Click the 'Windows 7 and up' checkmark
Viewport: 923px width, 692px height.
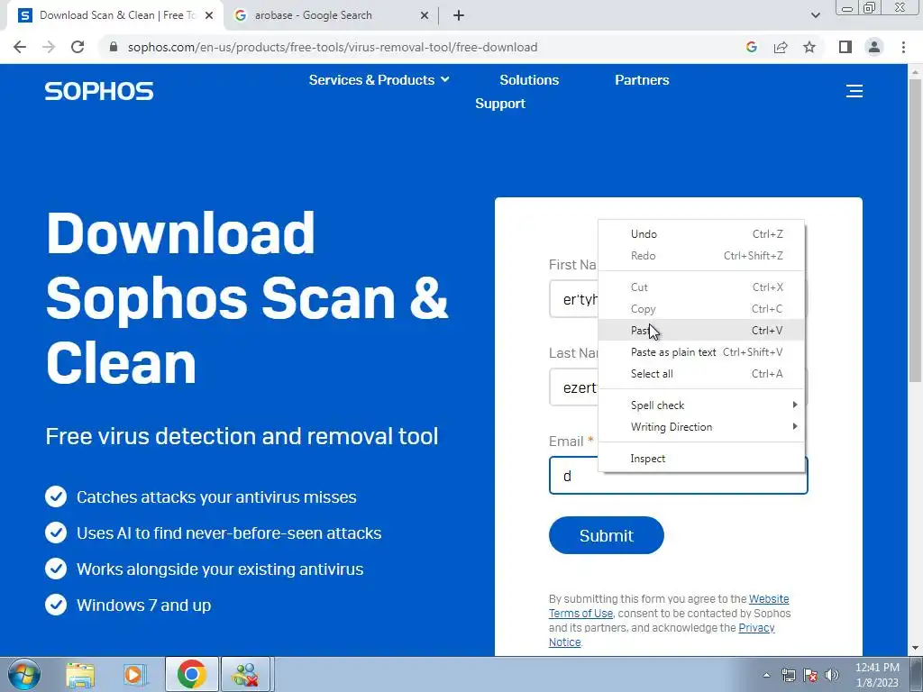[x=56, y=605]
